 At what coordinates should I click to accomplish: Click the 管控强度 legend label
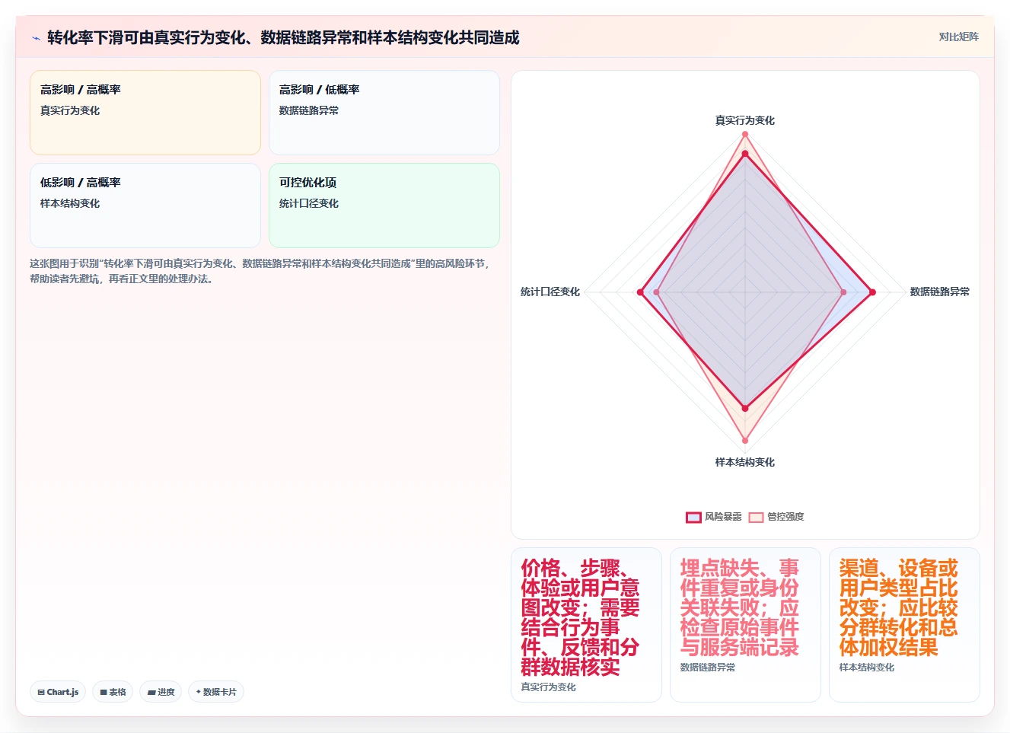point(785,517)
